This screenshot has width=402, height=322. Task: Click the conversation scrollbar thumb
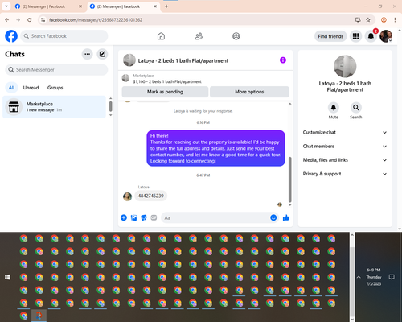point(289,180)
